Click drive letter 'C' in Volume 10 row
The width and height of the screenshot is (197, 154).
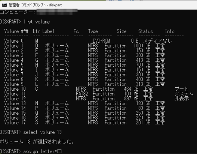click(x=37, y=89)
